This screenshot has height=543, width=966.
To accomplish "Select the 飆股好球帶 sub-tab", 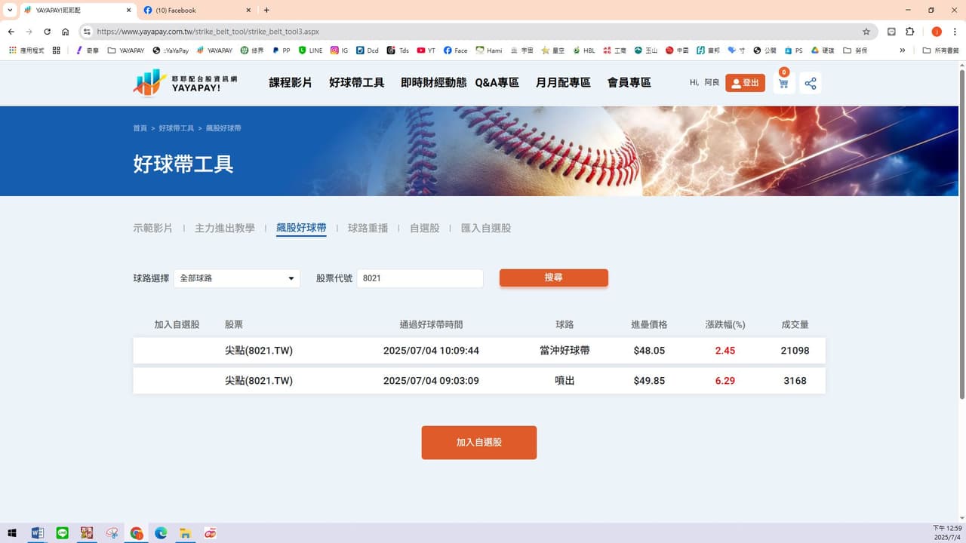I will click(301, 228).
